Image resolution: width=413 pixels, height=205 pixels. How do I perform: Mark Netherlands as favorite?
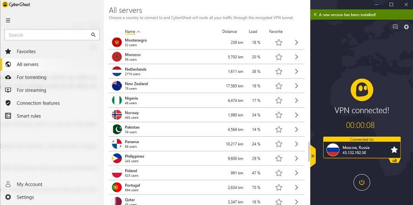pyautogui.click(x=279, y=72)
